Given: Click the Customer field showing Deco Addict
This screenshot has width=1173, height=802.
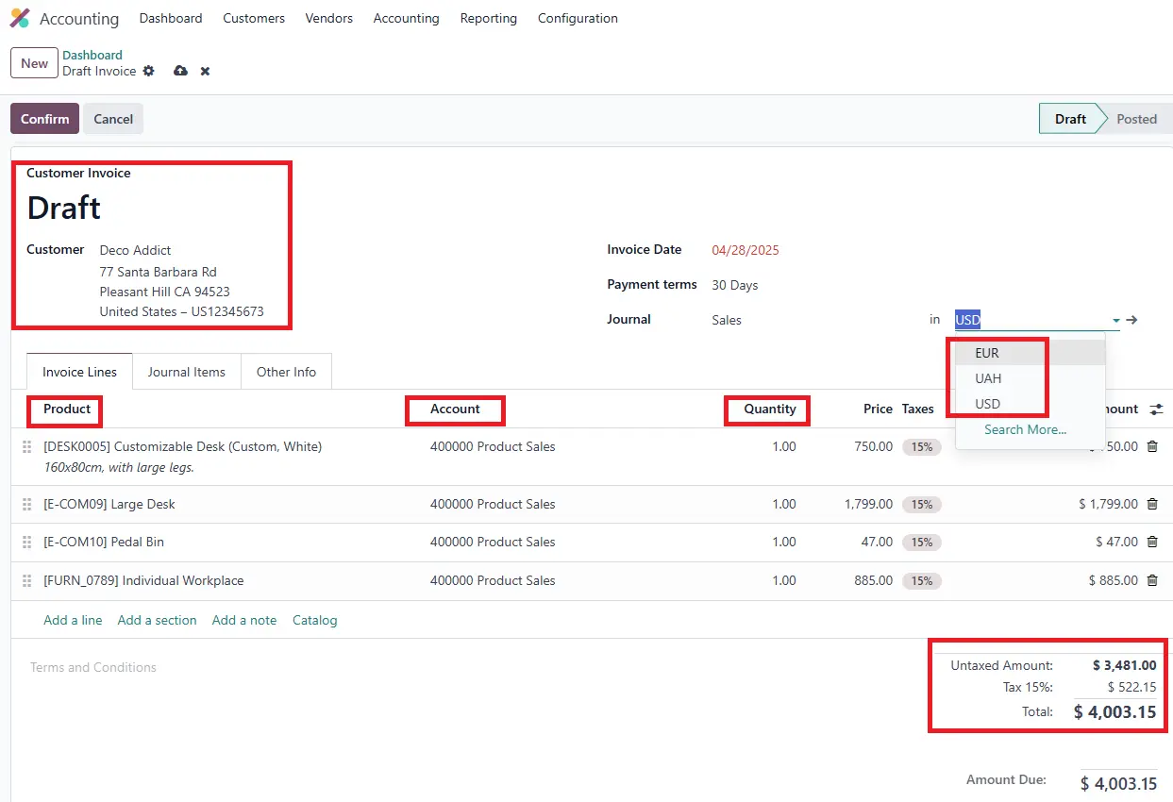Looking at the screenshot, I should coord(136,250).
